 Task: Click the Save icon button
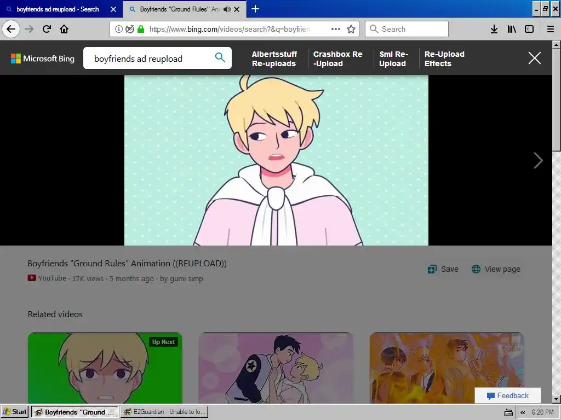tap(443, 269)
